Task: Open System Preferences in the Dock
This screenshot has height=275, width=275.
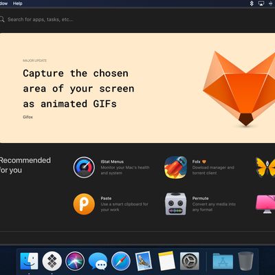Action: [x=190, y=261]
